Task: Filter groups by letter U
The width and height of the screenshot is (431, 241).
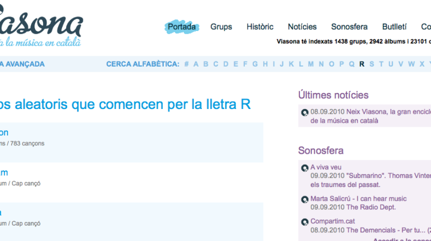Action: tap(391, 64)
